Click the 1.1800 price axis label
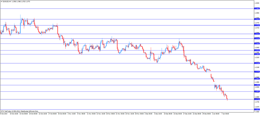This screenshot has width=260, height=115. pyautogui.click(x=257, y=97)
